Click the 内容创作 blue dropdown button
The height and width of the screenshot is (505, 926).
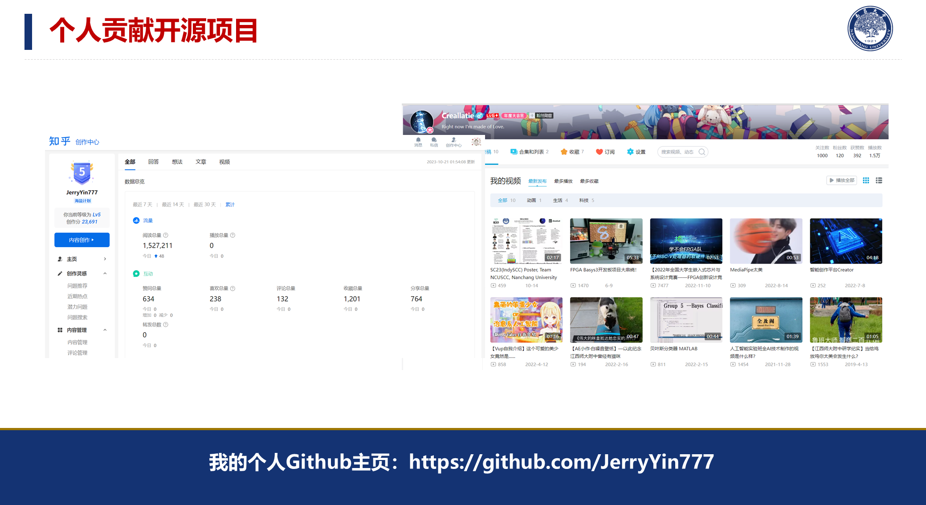82,240
